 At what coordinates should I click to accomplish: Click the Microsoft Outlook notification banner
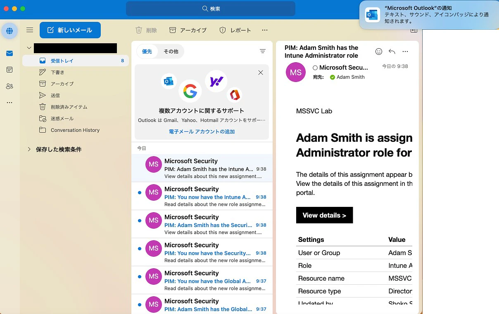coord(429,15)
